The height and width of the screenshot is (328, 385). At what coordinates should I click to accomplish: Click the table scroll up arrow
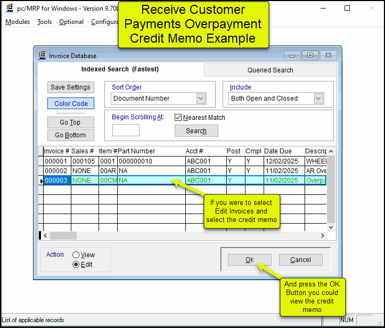pos(331,152)
